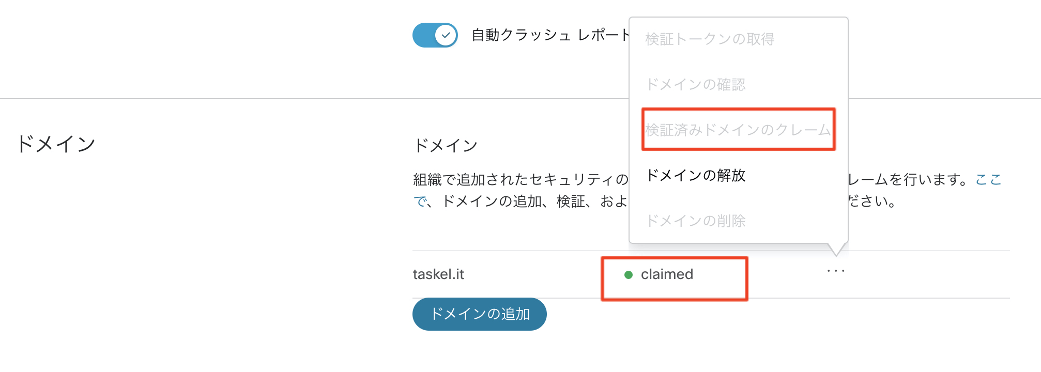Viewport: 1041px width, 372px height.
Task: Toggle the 自動クラッシュ レポート switch
Action: tap(435, 35)
